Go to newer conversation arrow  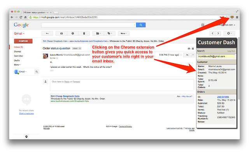(212, 33)
